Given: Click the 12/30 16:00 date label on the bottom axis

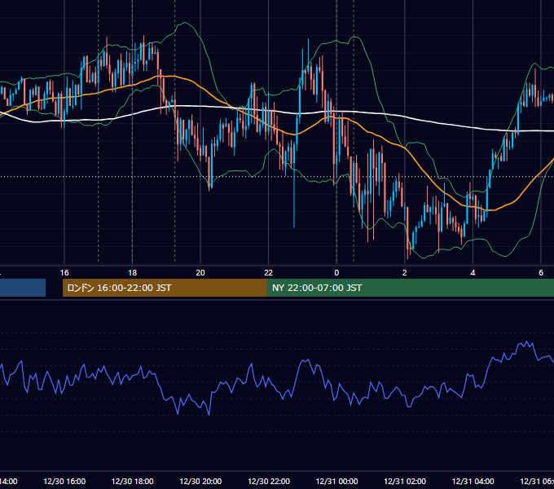Looking at the screenshot, I should tap(64, 482).
